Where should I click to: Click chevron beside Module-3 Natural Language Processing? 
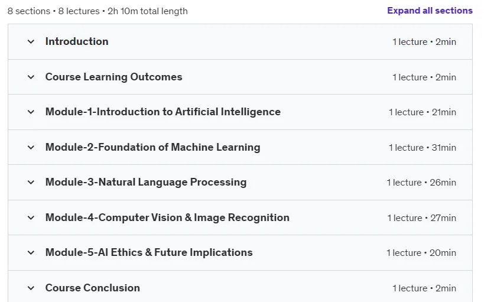[31, 182]
